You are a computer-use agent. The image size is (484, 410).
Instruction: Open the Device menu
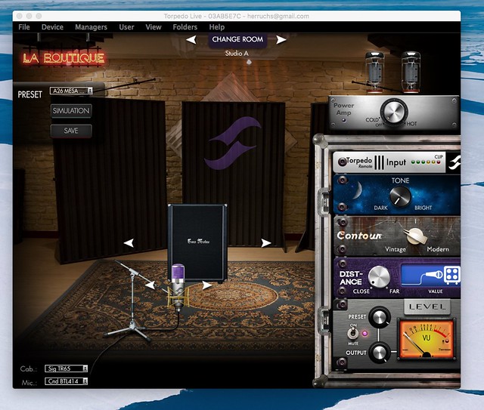52,27
